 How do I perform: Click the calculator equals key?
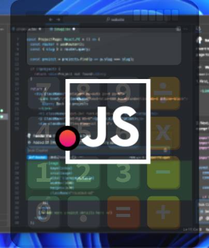click(x=123, y=212)
